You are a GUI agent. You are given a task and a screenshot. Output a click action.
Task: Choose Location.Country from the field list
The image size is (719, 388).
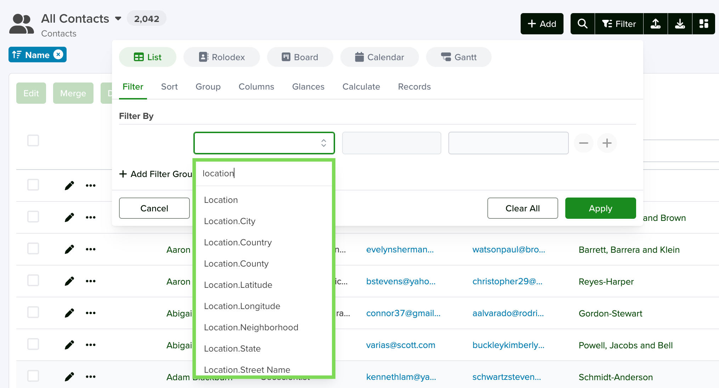pyautogui.click(x=264, y=242)
